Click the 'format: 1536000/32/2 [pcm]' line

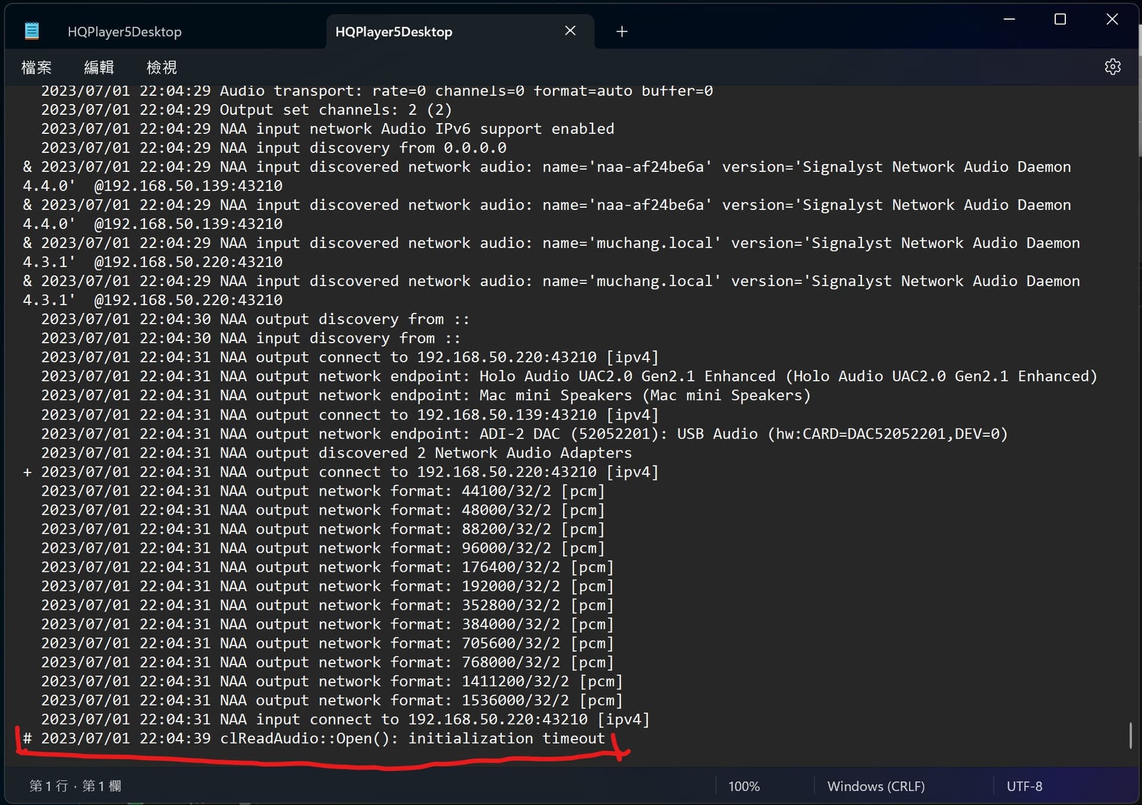click(332, 700)
